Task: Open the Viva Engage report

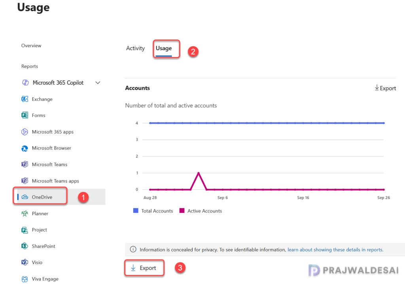Action: coord(45,279)
